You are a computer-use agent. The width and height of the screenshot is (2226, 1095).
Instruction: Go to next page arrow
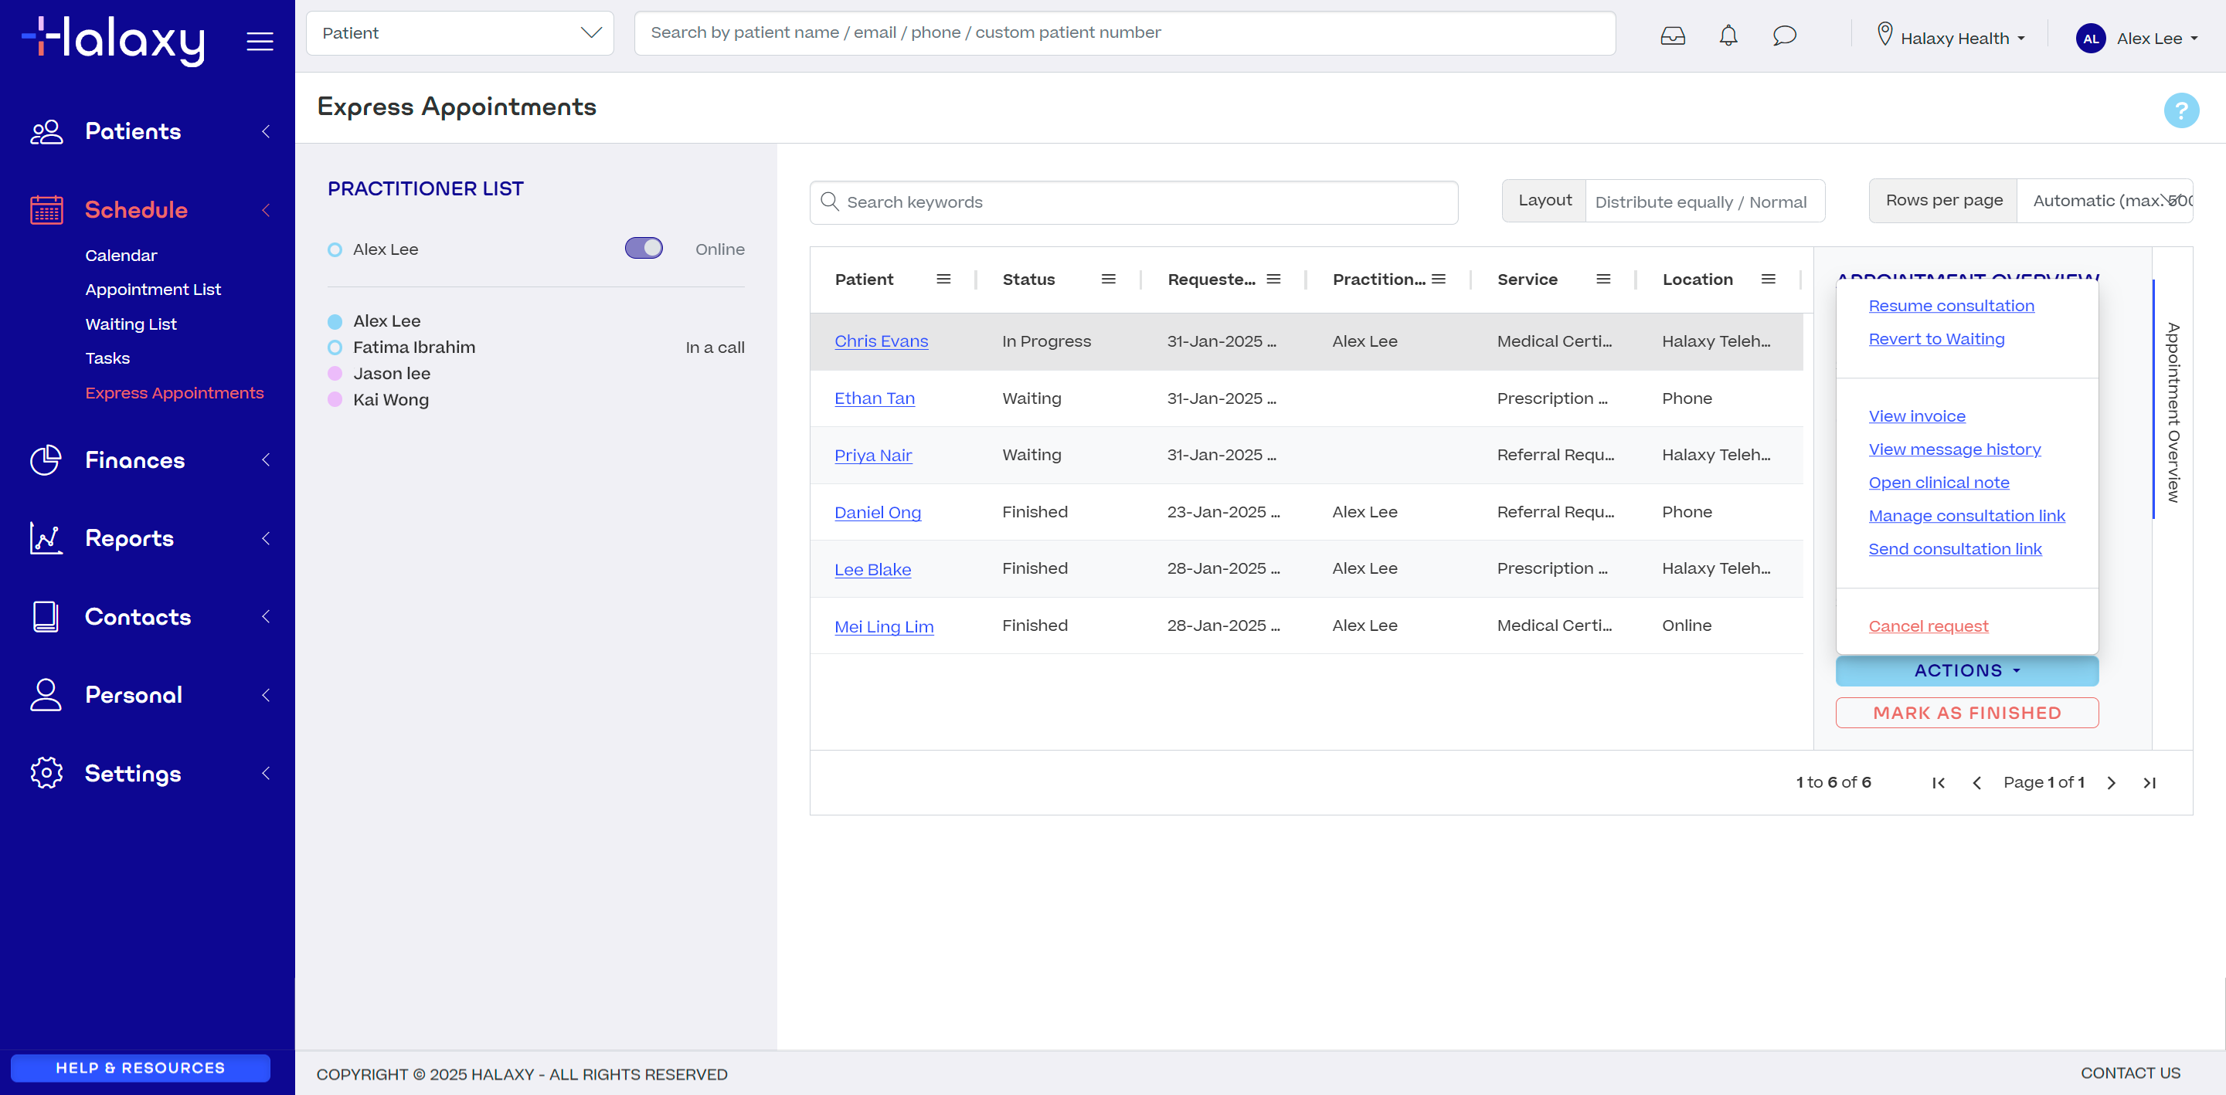[x=2111, y=782]
